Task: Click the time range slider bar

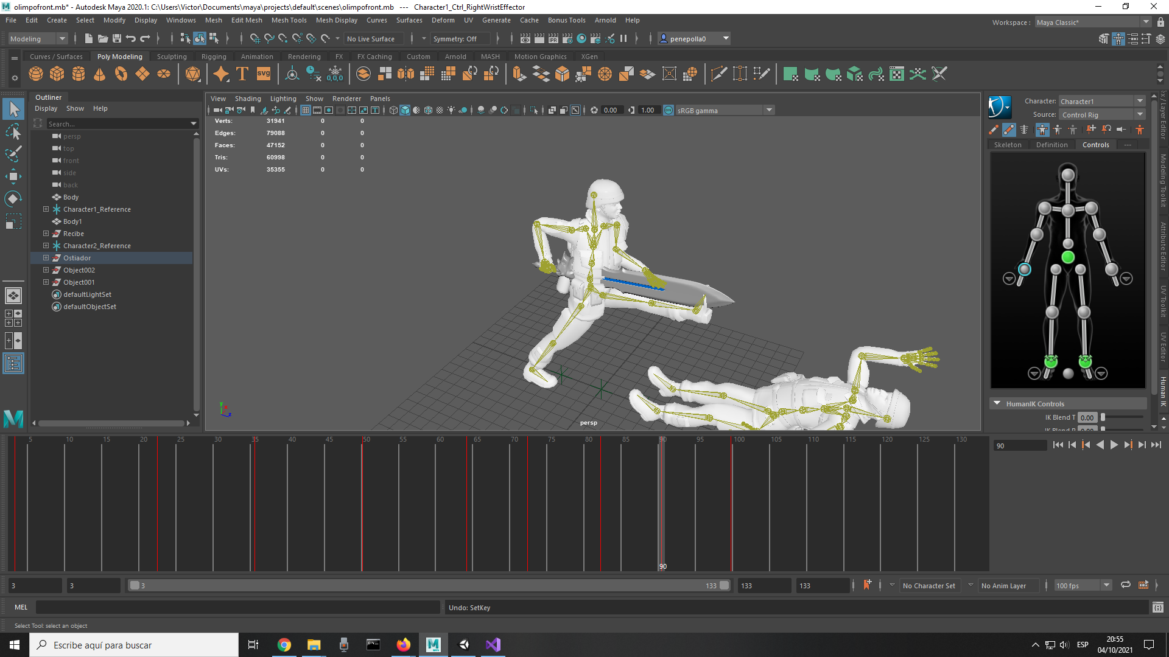Action: coord(429,585)
